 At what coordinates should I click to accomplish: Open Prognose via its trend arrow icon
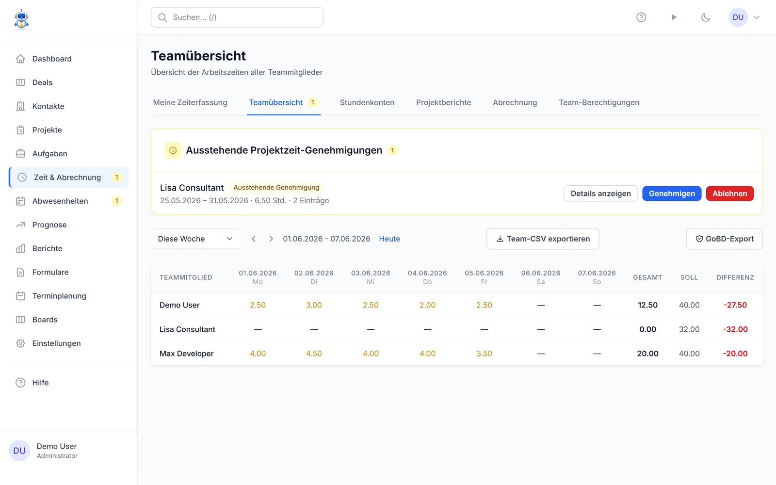(20, 225)
